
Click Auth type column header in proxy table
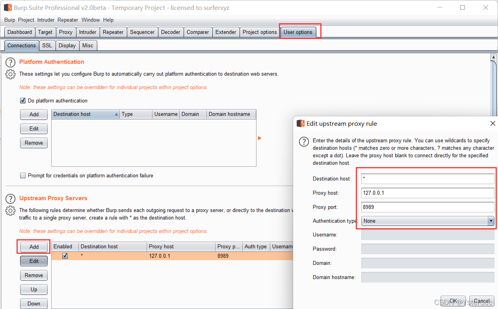pyautogui.click(x=256, y=247)
